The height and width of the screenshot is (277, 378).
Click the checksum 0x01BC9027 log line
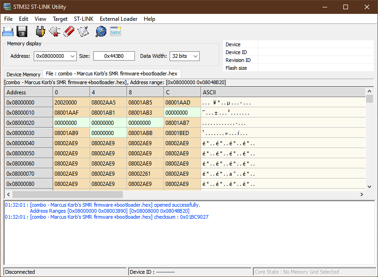click(107, 217)
